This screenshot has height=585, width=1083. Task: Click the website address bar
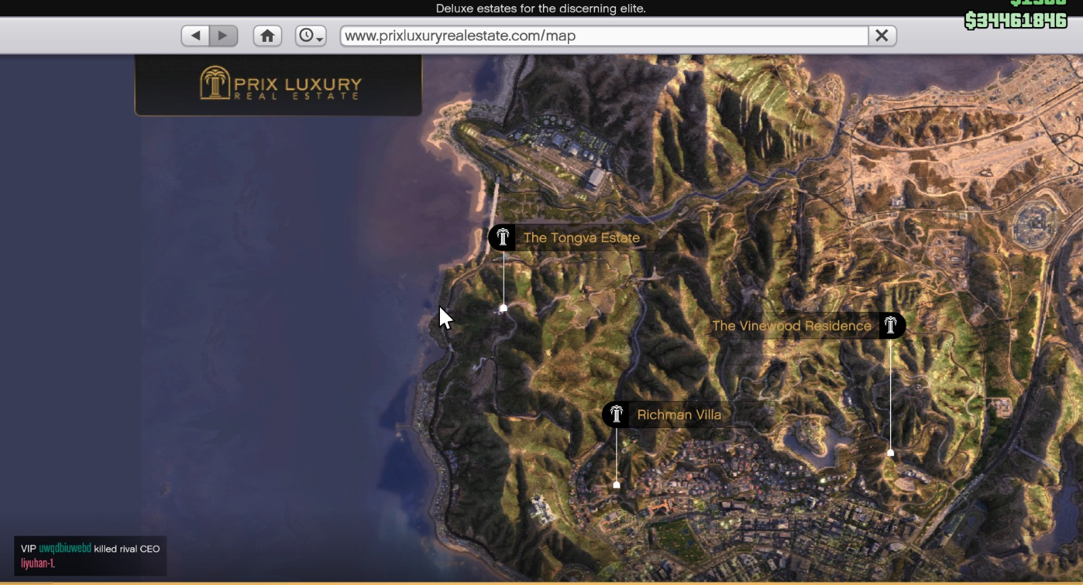604,36
